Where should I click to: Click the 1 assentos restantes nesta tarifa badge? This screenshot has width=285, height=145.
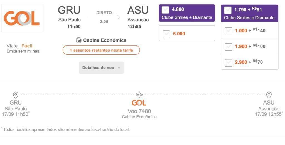point(101,50)
